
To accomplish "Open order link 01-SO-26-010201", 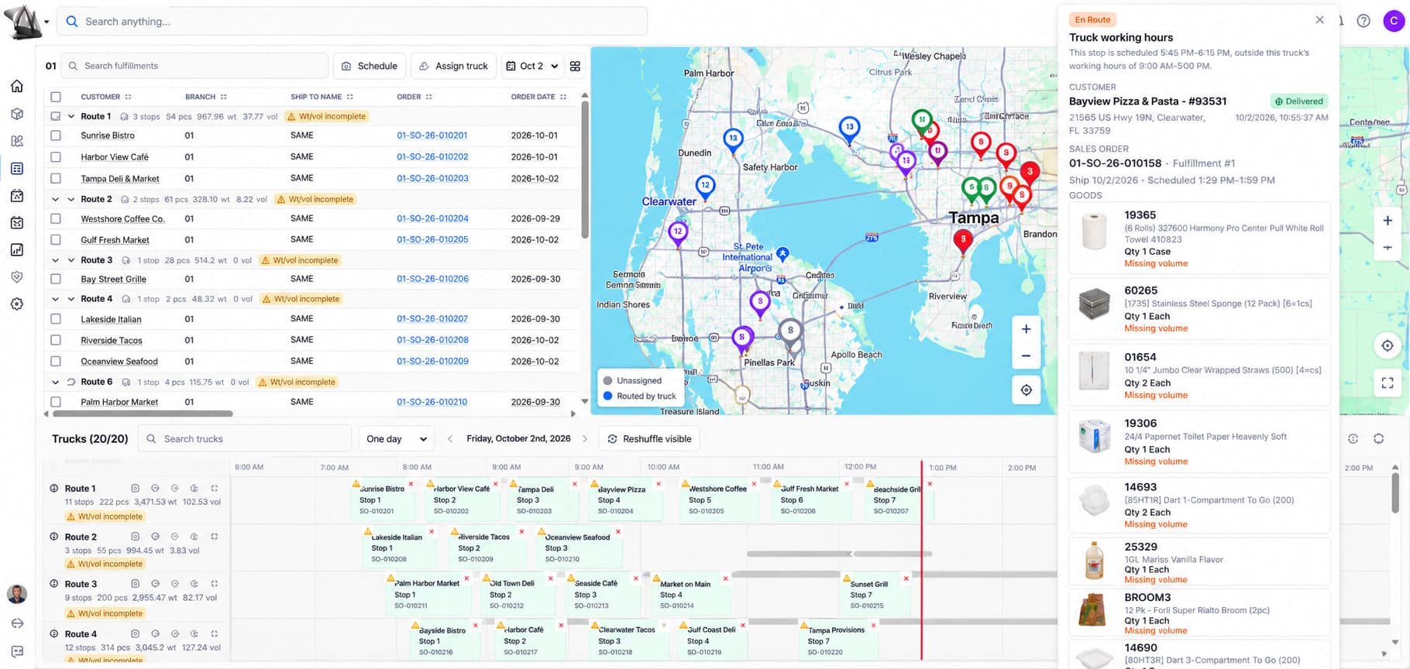I will click(432, 136).
